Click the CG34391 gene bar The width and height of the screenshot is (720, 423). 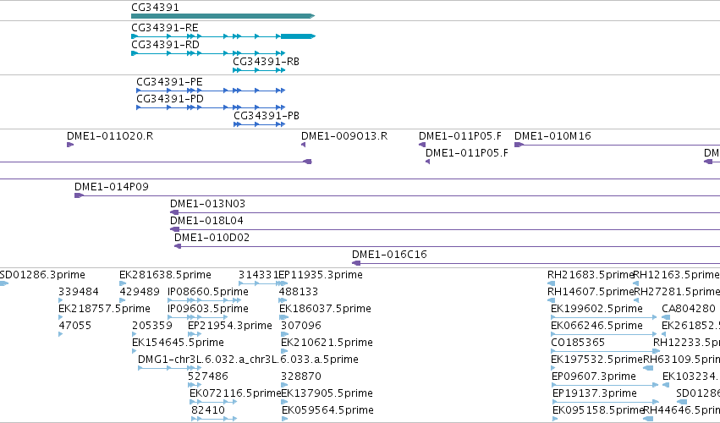[223, 16]
